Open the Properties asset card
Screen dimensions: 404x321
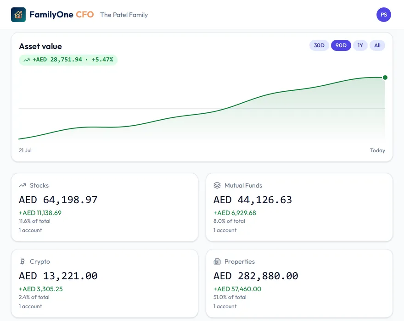(x=299, y=283)
